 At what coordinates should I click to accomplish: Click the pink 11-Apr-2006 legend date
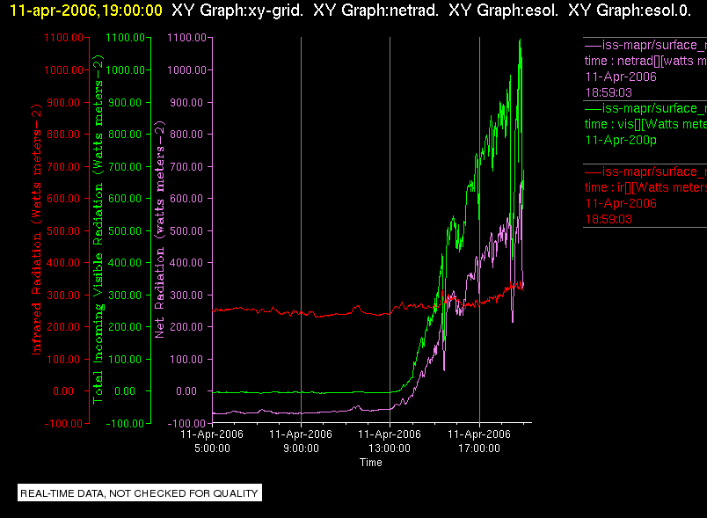[x=621, y=77]
